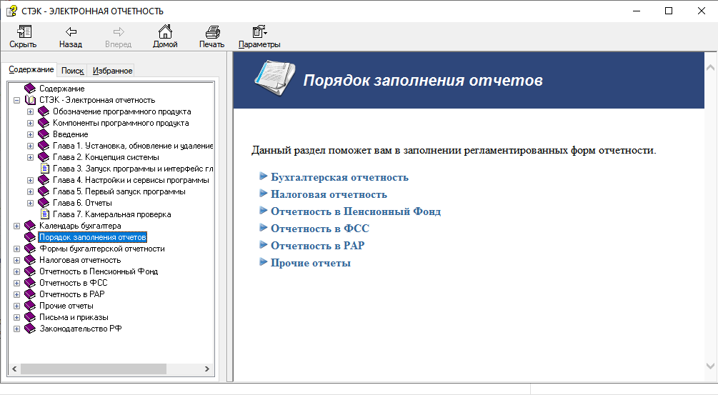The height and width of the screenshot is (395, 718).
Task: Switch to the Поиск tab
Action: [x=72, y=71]
